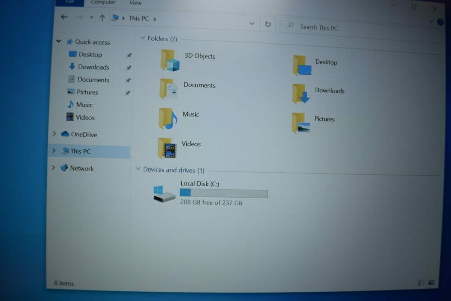Switch to details view in status bar

point(421,282)
